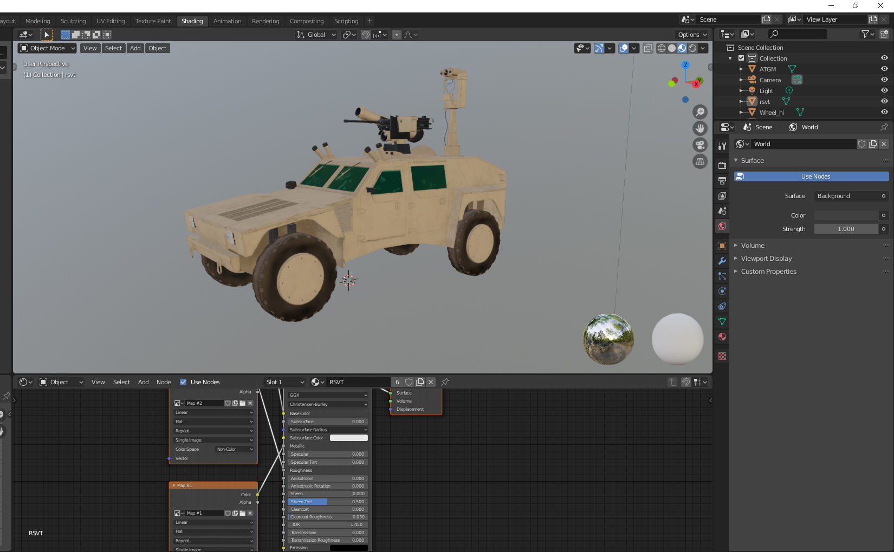The height and width of the screenshot is (552, 894).
Task: Click the World Color swatch
Action: coord(846,215)
